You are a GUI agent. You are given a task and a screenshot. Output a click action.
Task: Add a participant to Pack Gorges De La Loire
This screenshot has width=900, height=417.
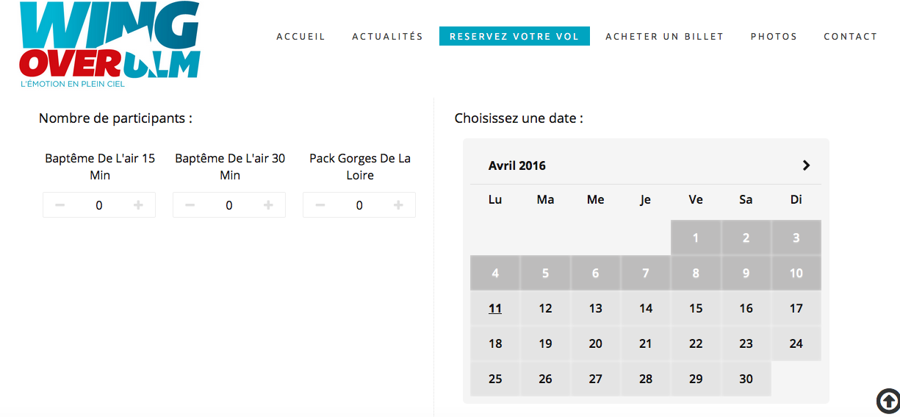[x=398, y=205]
